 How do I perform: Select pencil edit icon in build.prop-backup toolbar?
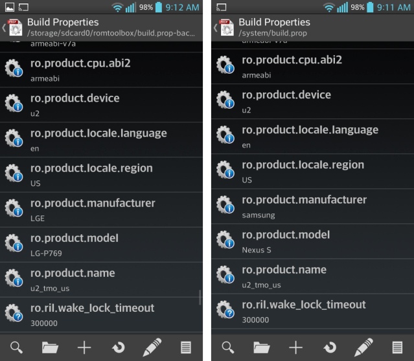(x=152, y=347)
